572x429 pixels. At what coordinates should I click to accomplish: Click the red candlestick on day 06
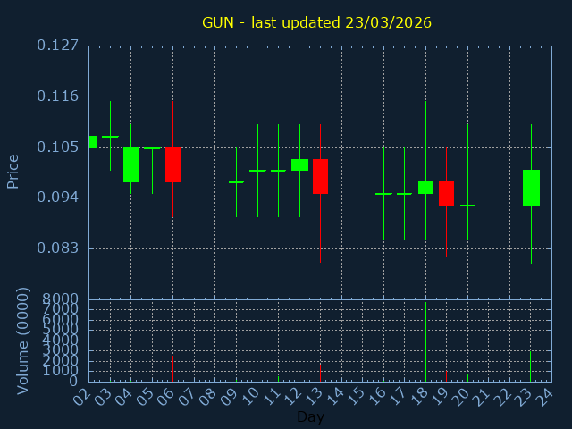click(172, 164)
